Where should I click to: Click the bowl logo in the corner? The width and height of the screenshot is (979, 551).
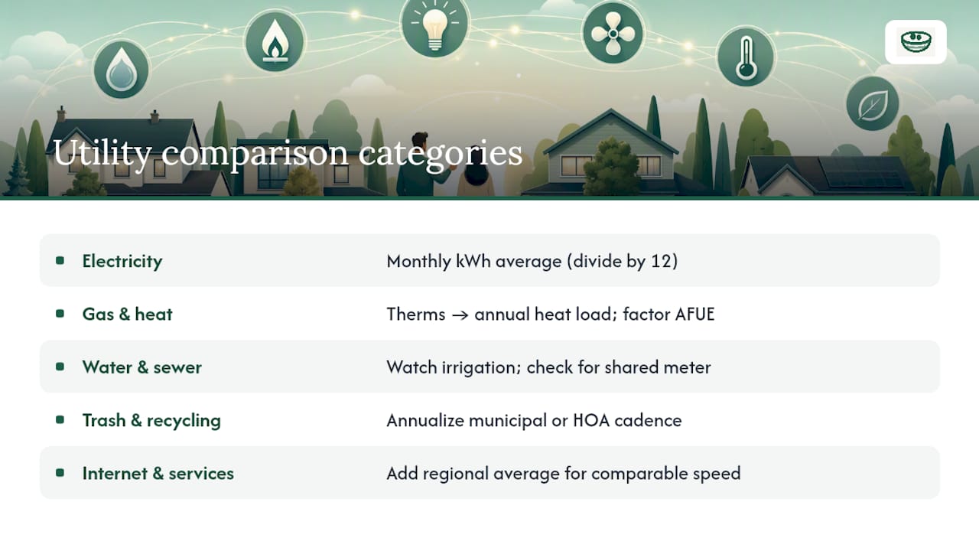pyautogui.click(x=916, y=42)
